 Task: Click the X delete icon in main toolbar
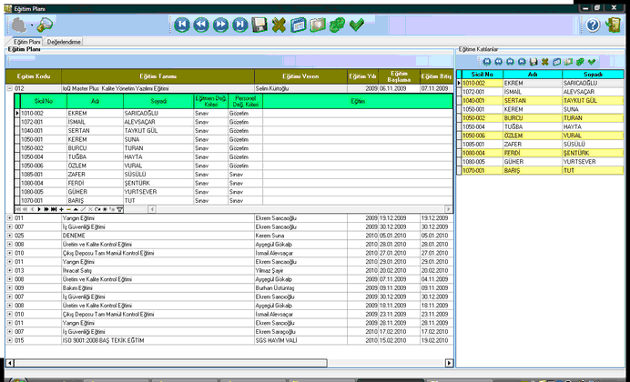(279, 25)
